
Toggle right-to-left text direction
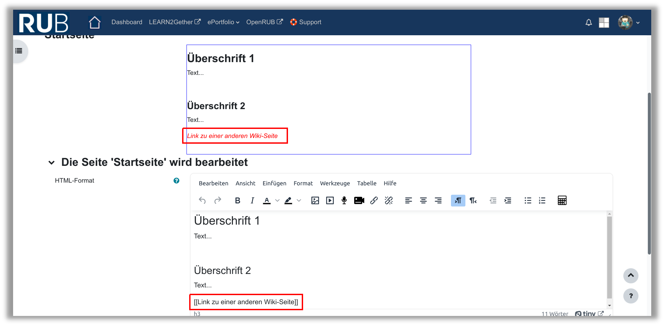pos(473,200)
